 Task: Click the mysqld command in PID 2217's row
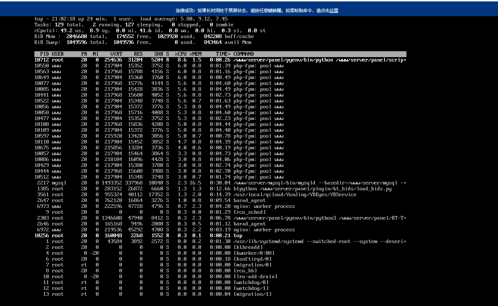click(320, 183)
